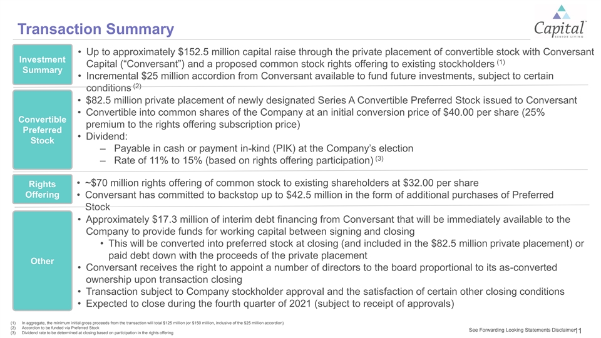The width and height of the screenshot is (601, 338).
Task: Select the Convertible Preferred Stock label box
Action: [42, 130]
